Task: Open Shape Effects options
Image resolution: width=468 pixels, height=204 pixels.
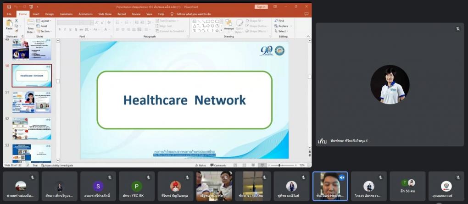Action: coord(256,31)
